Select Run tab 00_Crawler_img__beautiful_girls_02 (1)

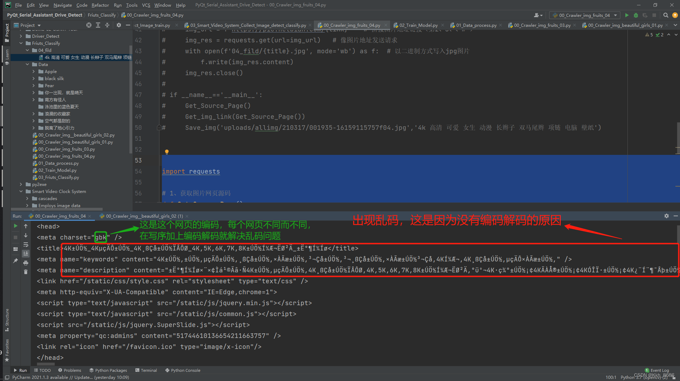point(144,216)
